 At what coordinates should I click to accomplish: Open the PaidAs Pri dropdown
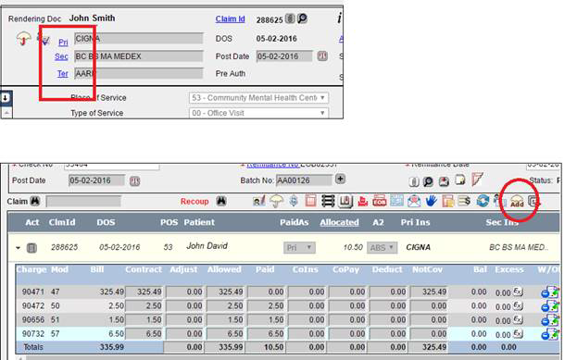(299, 247)
